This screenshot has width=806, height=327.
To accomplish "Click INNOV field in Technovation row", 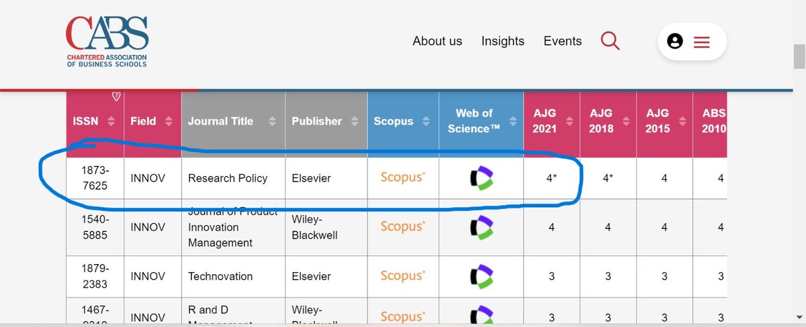I will pyautogui.click(x=148, y=276).
